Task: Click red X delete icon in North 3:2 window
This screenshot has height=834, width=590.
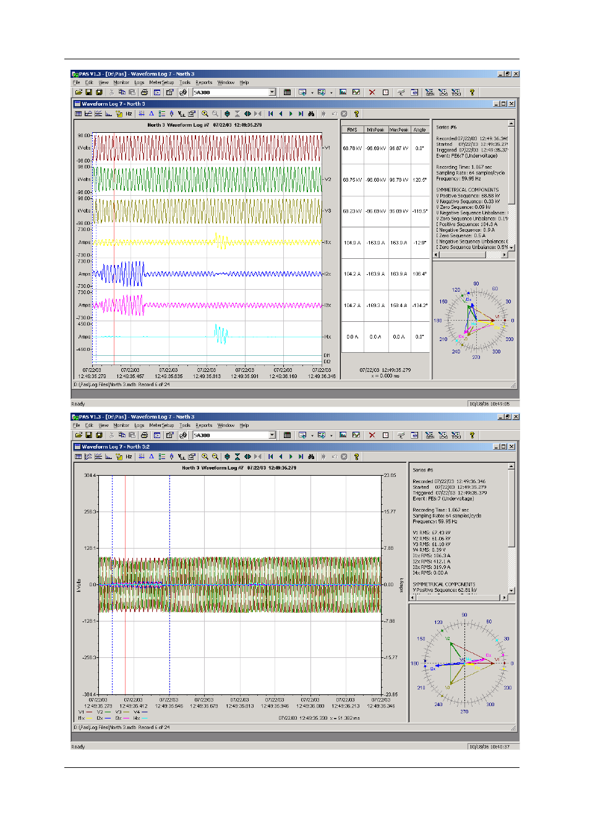Action: click(x=372, y=436)
